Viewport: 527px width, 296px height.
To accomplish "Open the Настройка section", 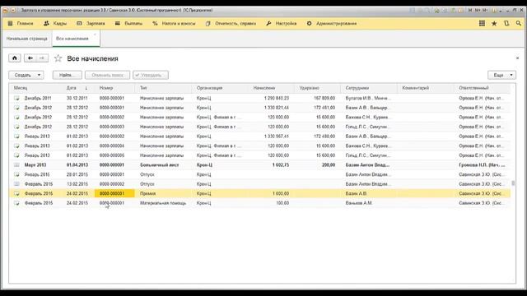I will (x=282, y=24).
